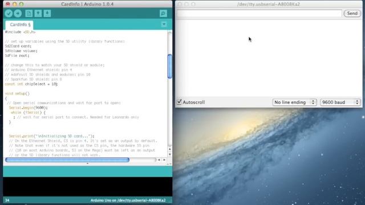
Task: Click the serial monitor output text area
Action: [269, 58]
